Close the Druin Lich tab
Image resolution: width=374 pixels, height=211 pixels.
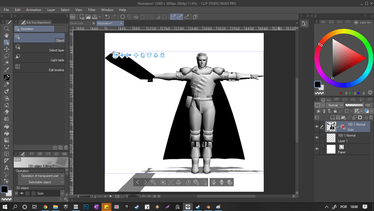tap(93, 23)
